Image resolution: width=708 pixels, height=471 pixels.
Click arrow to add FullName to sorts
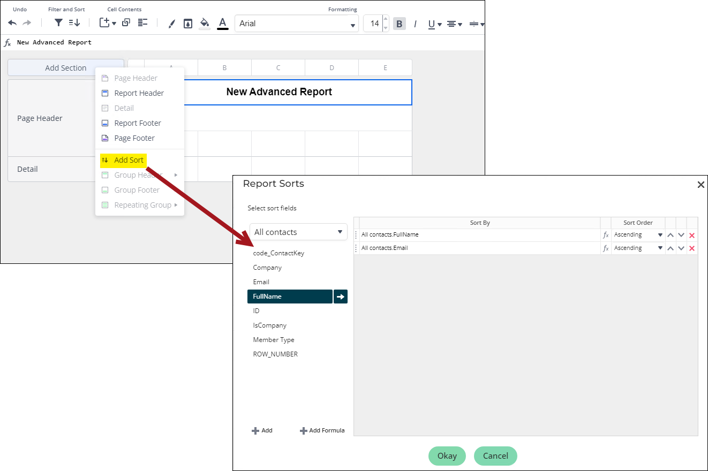point(341,297)
